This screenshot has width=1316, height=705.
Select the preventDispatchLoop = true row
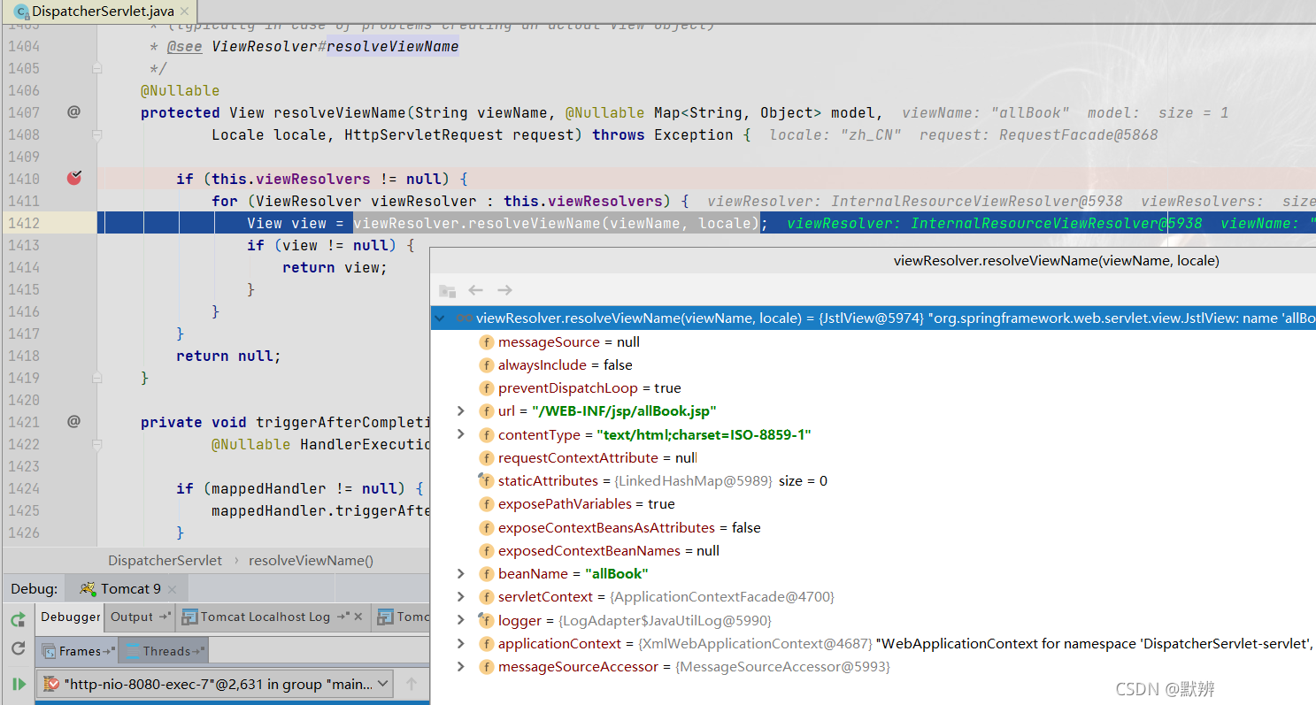873,388
